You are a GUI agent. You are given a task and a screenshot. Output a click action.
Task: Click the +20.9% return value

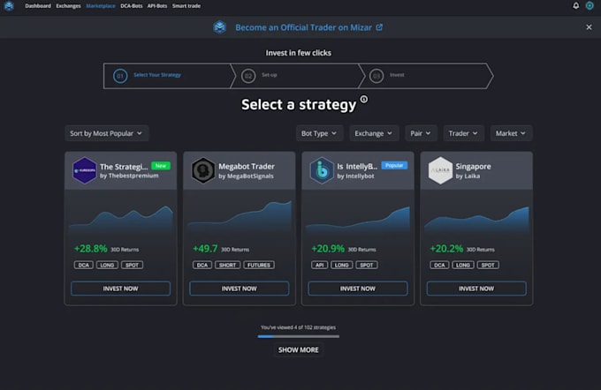(x=328, y=249)
